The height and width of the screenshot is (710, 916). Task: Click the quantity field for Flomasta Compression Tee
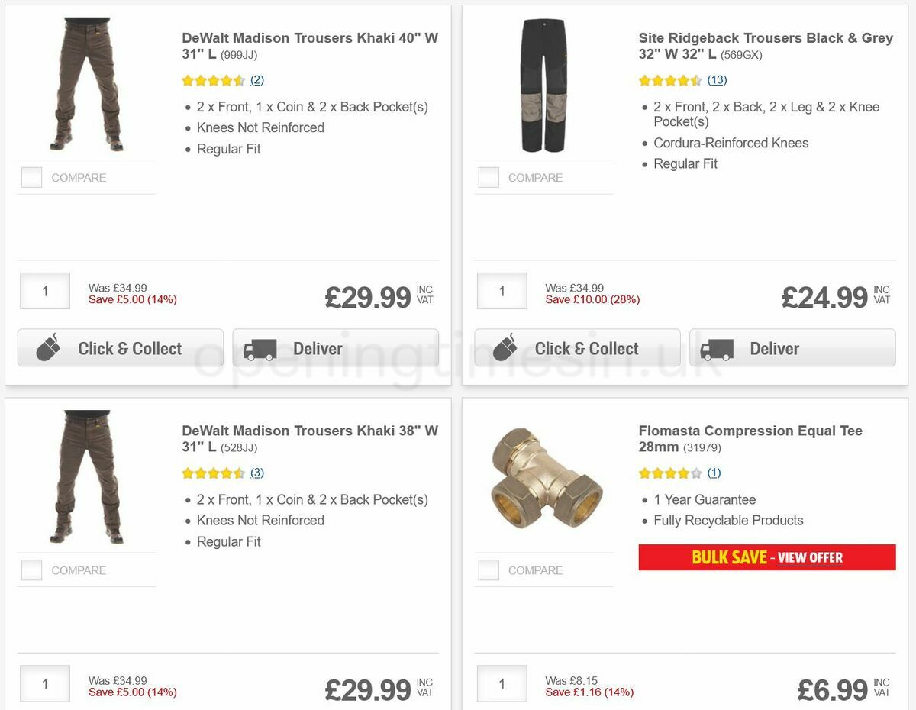pyautogui.click(x=502, y=683)
